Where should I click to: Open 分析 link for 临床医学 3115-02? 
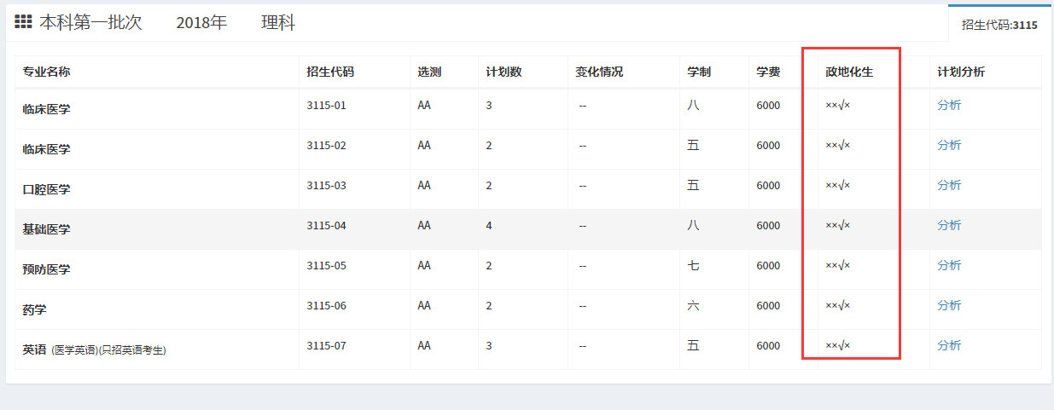click(948, 145)
